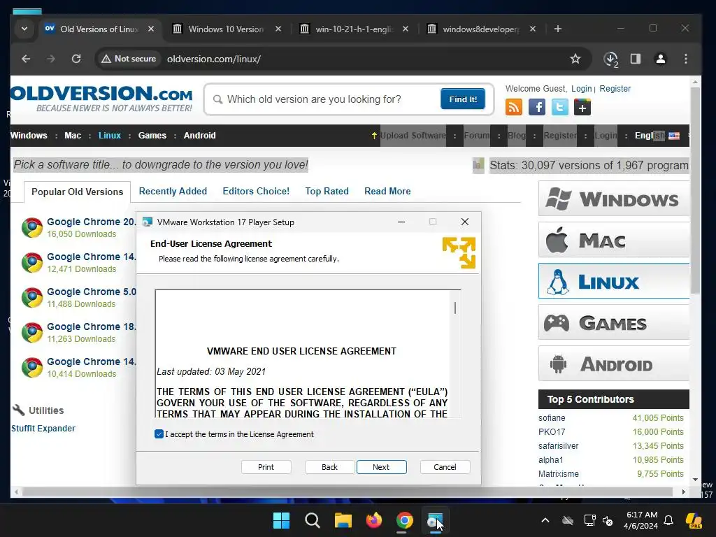Open Firefox from the taskbar

click(374, 520)
